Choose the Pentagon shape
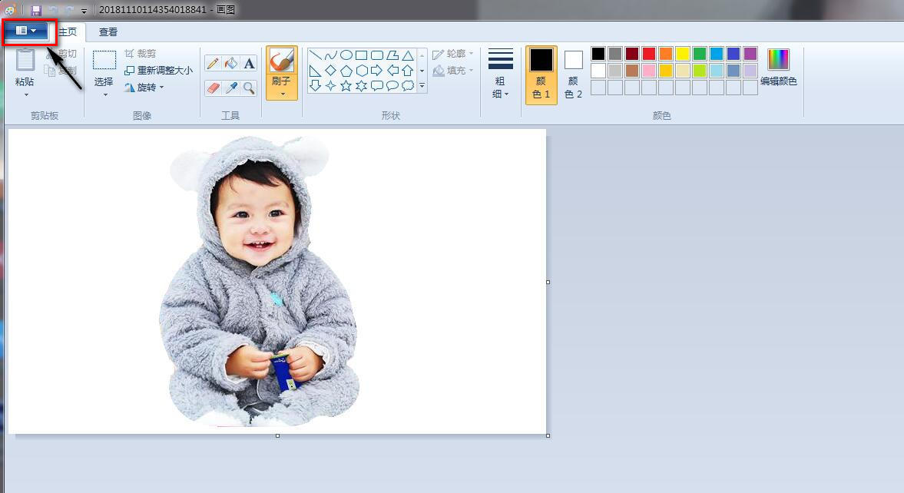Image resolution: width=904 pixels, height=493 pixels. click(346, 71)
